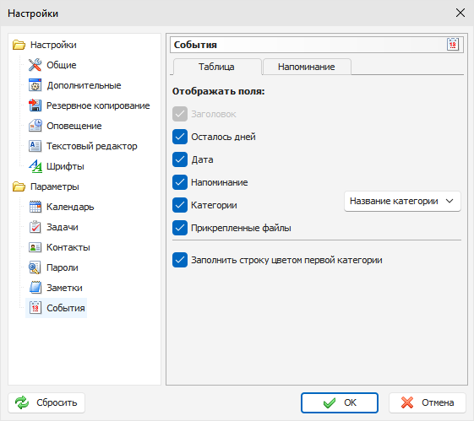
Task: Disable the Напоминание field checkbox
Action: click(x=180, y=182)
